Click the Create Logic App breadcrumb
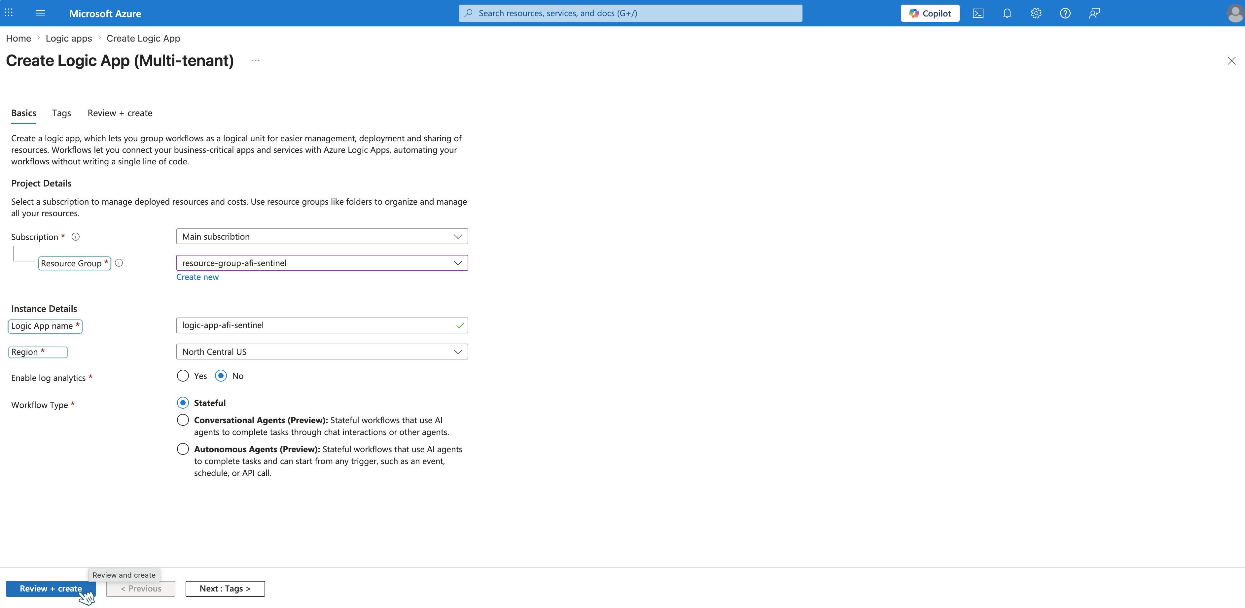 pyautogui.click(x=143, y=38)
